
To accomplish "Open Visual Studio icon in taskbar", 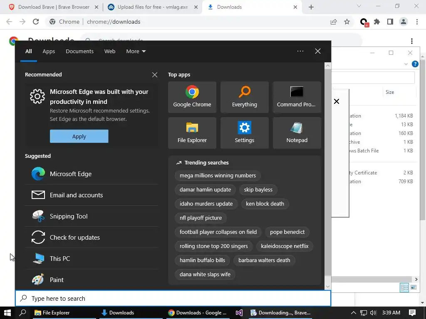I will coord(239,313).
